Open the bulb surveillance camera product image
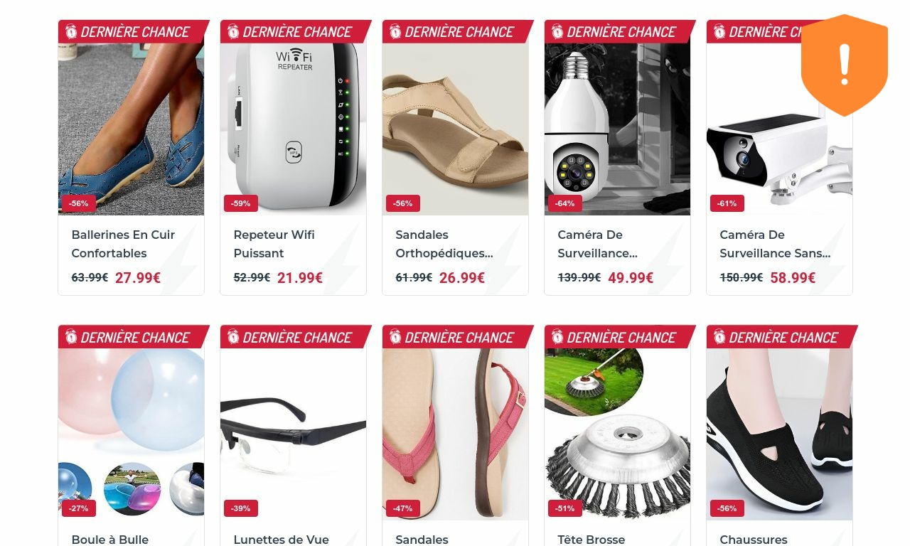910x546 pixels. [x=617, y=129]
